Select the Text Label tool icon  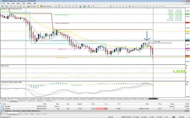(120, 6)
